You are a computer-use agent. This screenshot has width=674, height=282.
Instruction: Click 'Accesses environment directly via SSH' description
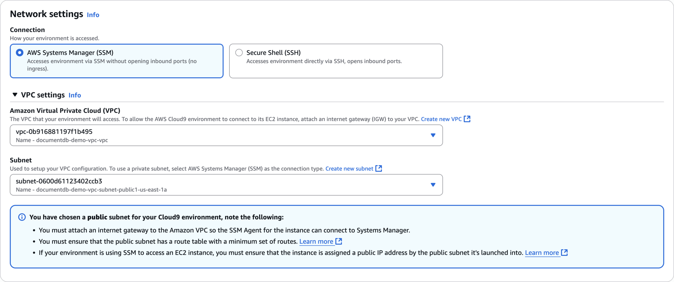click(324, 61)
